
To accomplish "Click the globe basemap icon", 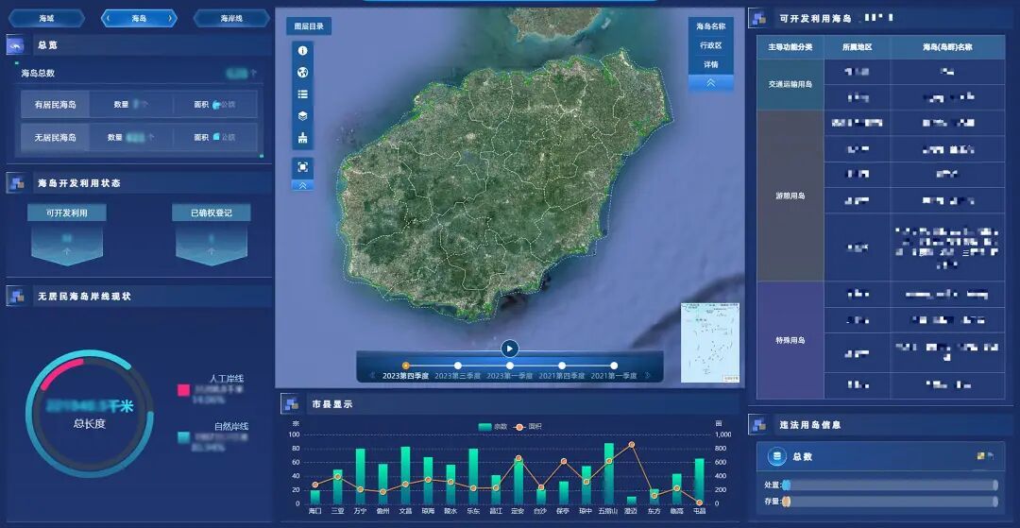I will point(303,73).
